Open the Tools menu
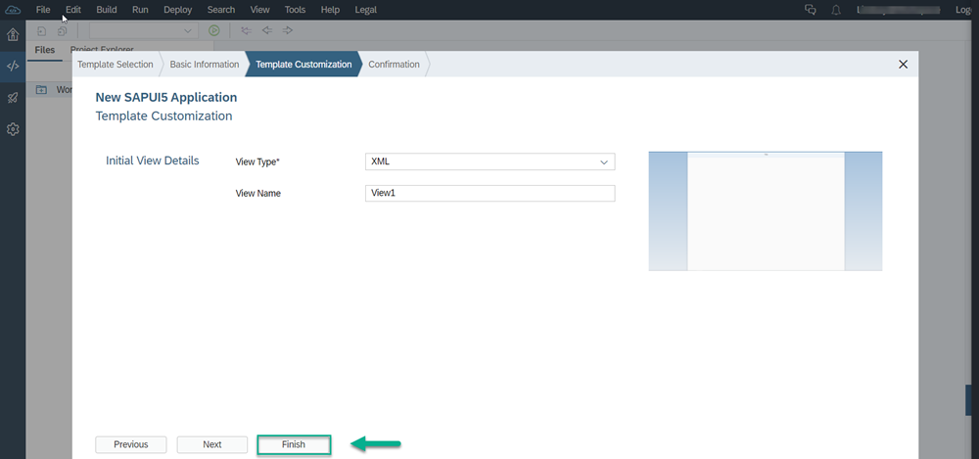The image size is (979, 459). point(295,10)
